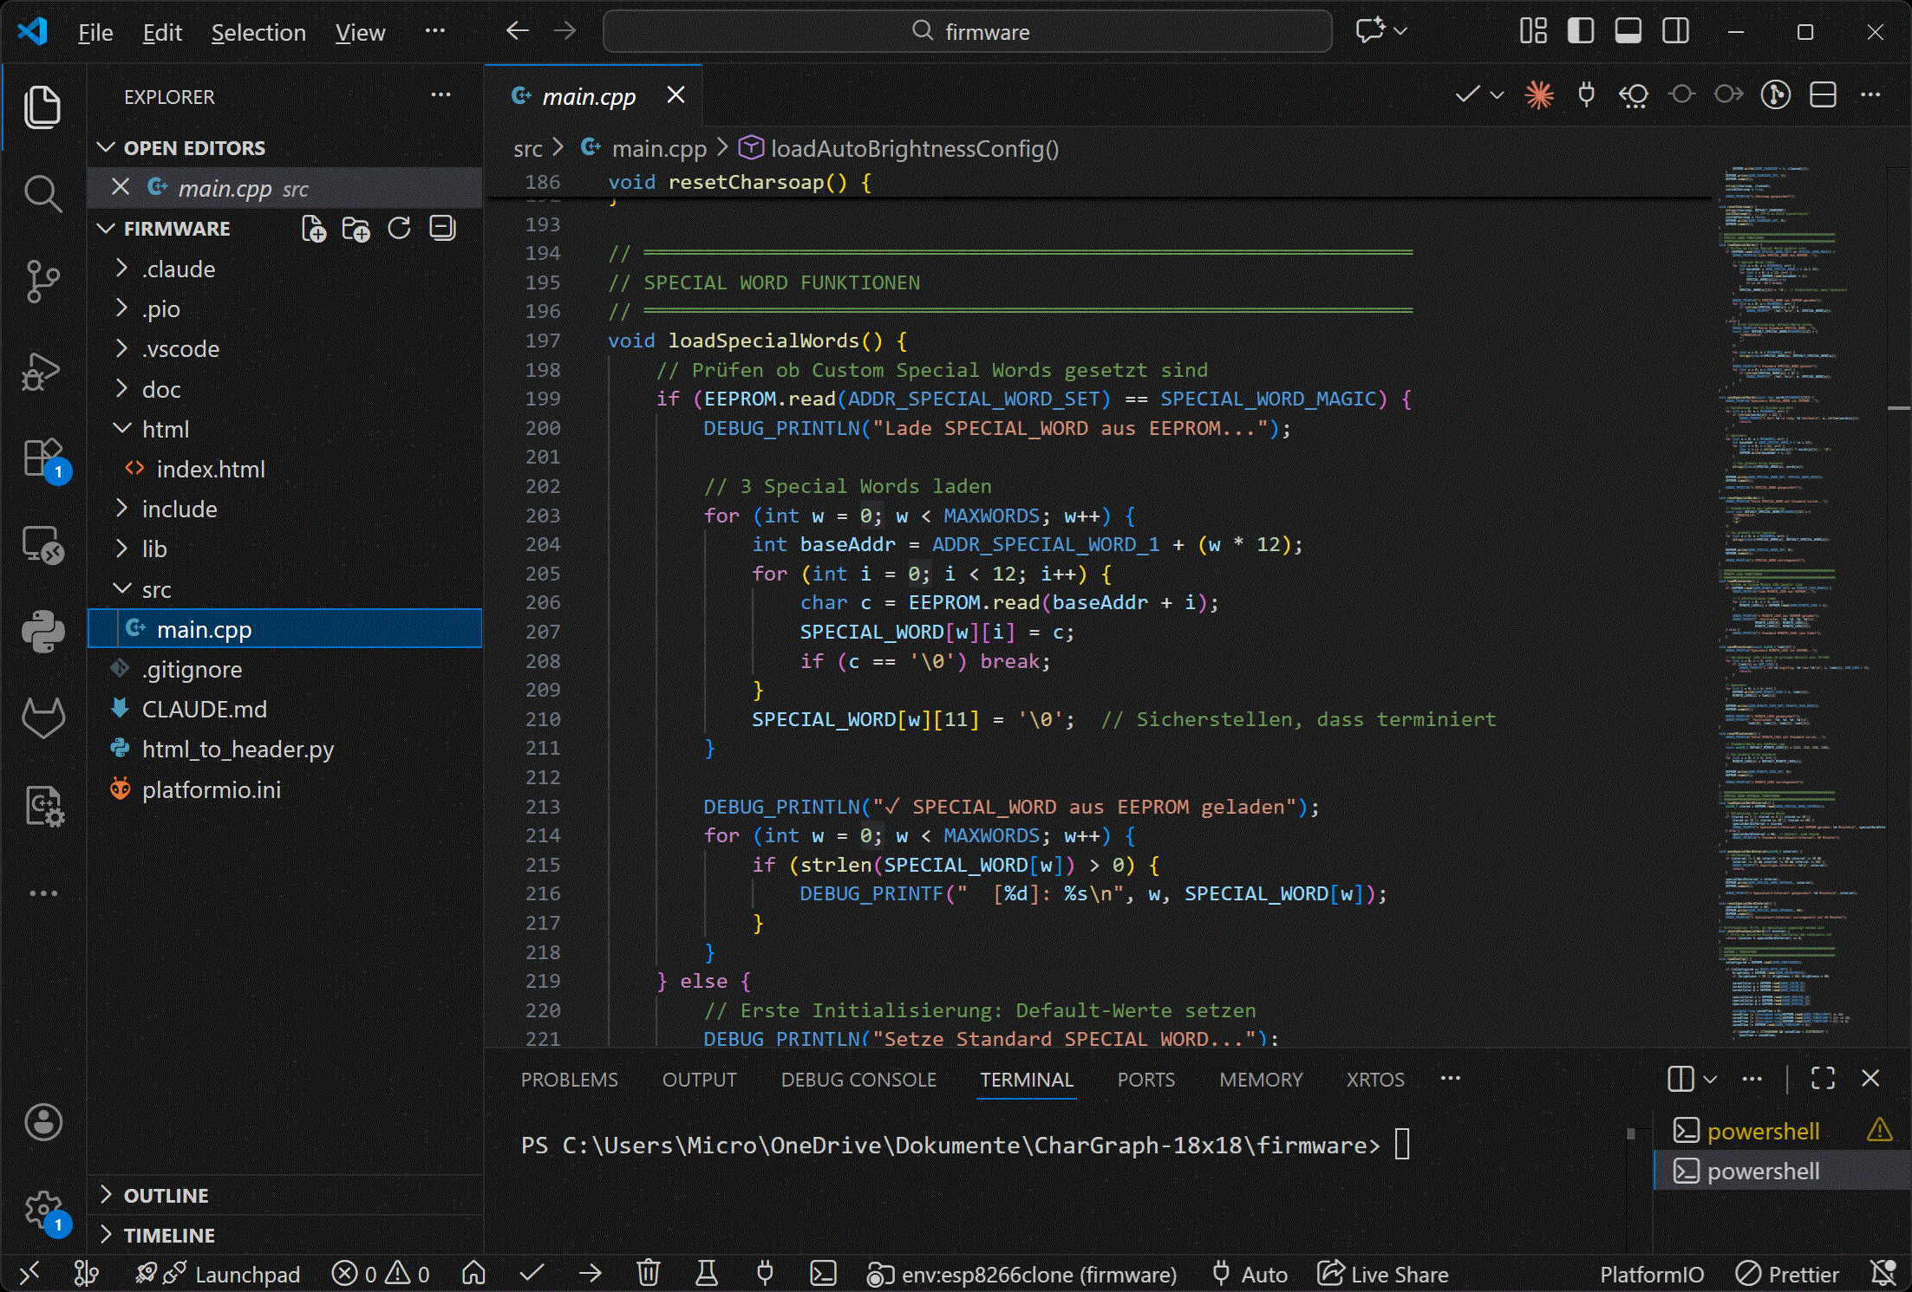Switch to the DEBUG CONSOLE tab
The image size is (1912, 1292).
click(858, 1080)
